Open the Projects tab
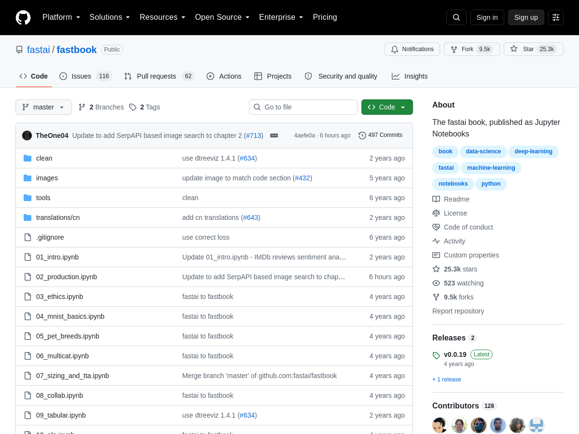The width and height of the screenshot is (579, 434). pyautogui.click(x=273, y=76)
